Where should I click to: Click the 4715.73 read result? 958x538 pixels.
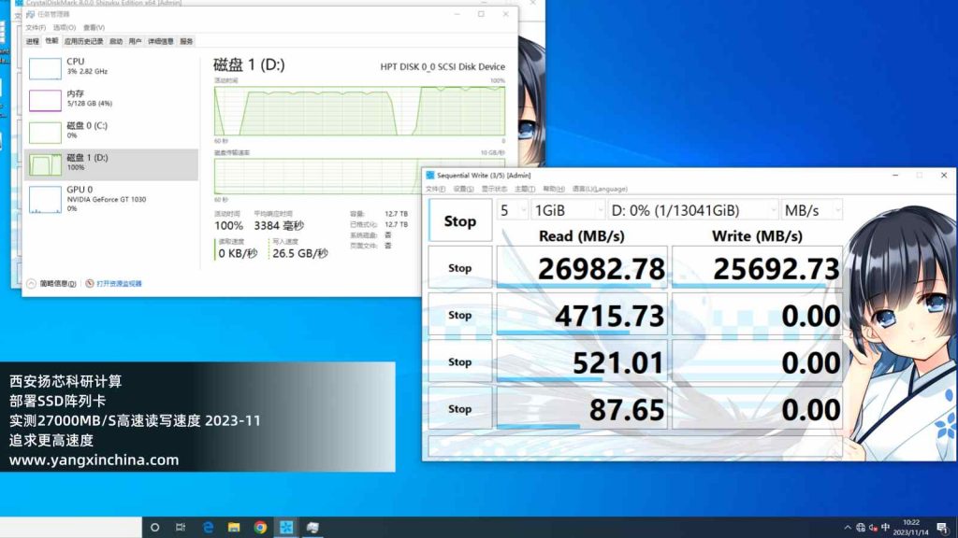[x=582, y=315]
